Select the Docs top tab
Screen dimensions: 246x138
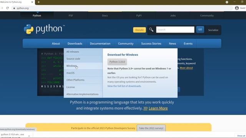point(105,16)
